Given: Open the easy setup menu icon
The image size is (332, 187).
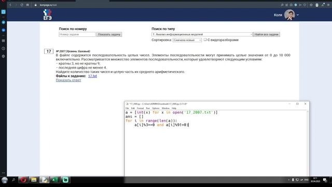Looking at the screenshot, I should pos(328,5).
